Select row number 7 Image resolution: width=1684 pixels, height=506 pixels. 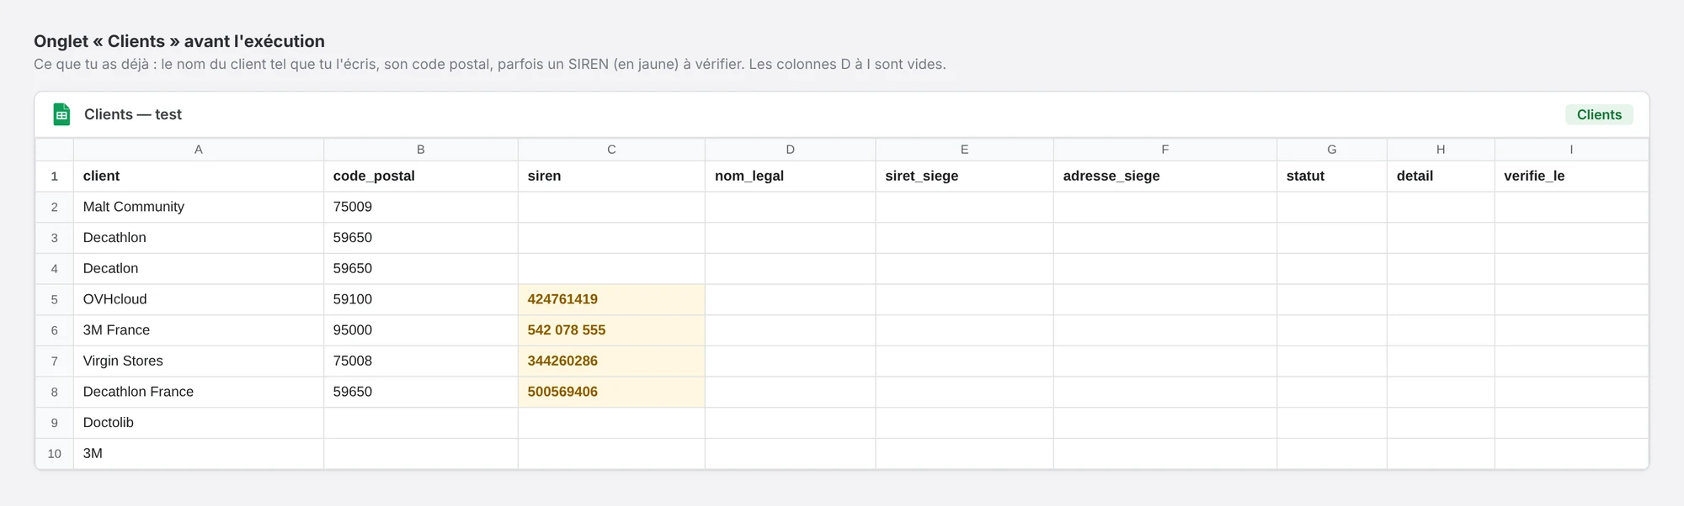(x=55, y=361)
